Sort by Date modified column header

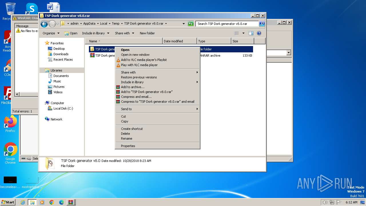click(180, 41)
